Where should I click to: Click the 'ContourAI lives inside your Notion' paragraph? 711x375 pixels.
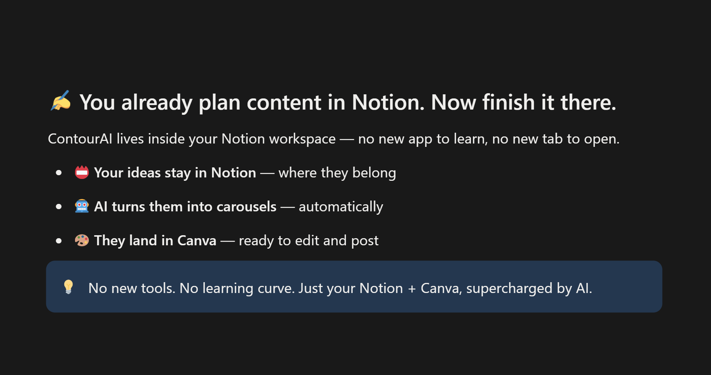click(x=334, y=139)
